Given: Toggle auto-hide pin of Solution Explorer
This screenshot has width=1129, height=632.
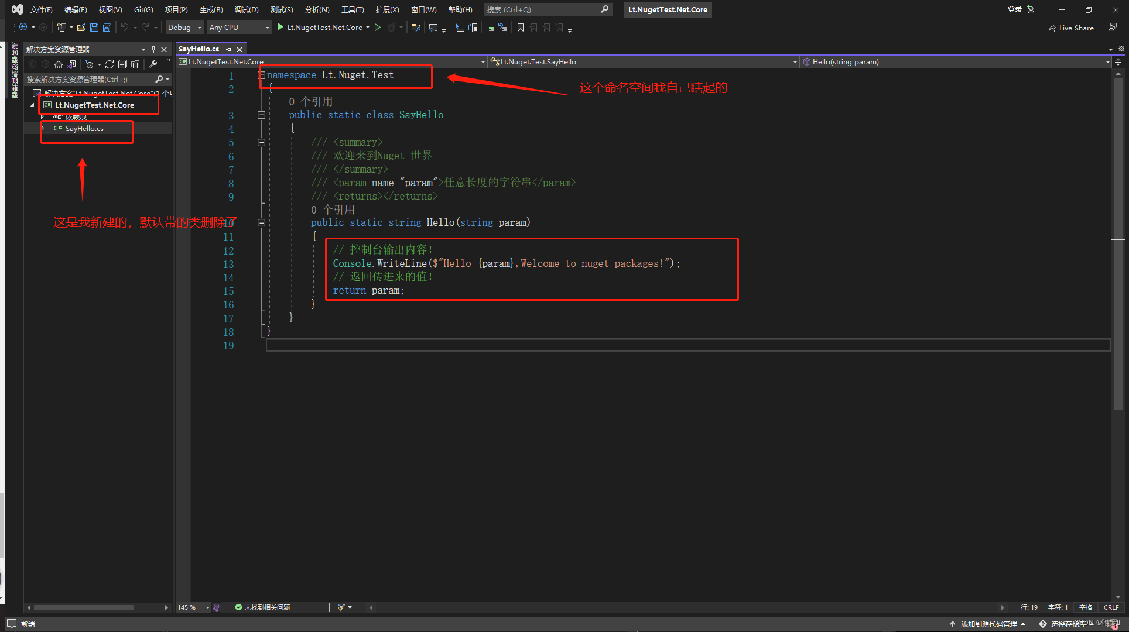Looking at the screenshot, I should click(x=153, y=49).
